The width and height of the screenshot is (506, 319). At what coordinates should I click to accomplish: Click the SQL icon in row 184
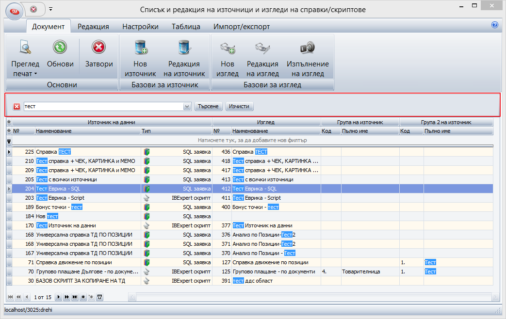(x=147, y=216)
